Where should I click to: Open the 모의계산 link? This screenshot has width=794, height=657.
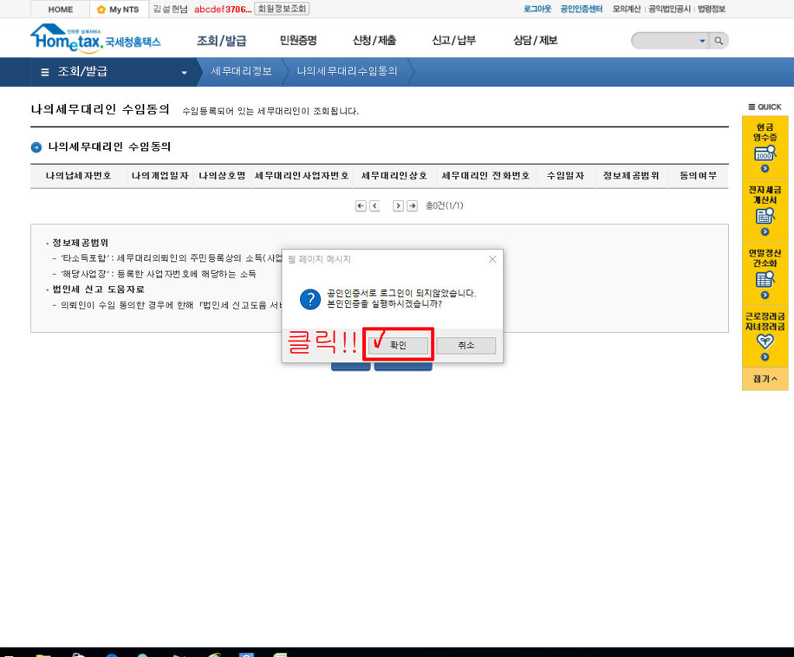pos(627,9)
